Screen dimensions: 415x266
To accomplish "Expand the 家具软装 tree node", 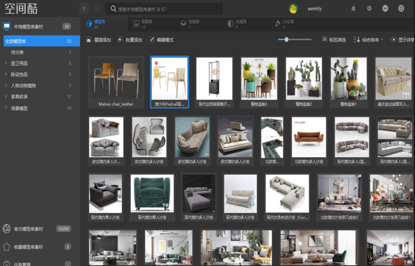I will 6,96.
